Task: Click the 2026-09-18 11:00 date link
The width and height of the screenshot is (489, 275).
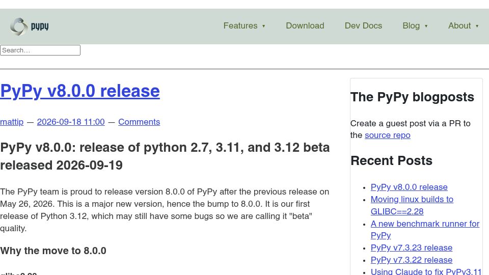Action: (71, 122)
